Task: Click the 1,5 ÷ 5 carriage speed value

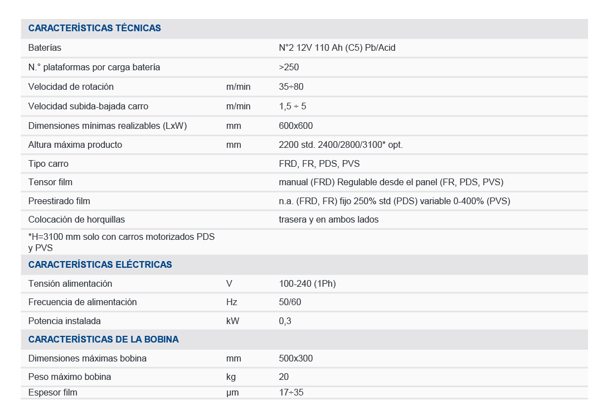Action: point(292,107)
